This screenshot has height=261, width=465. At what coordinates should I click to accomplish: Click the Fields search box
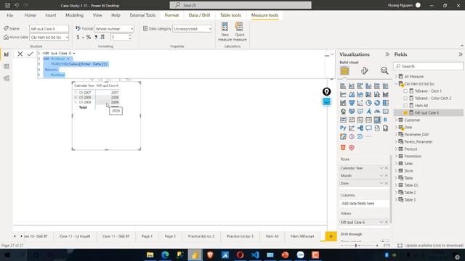428,66
